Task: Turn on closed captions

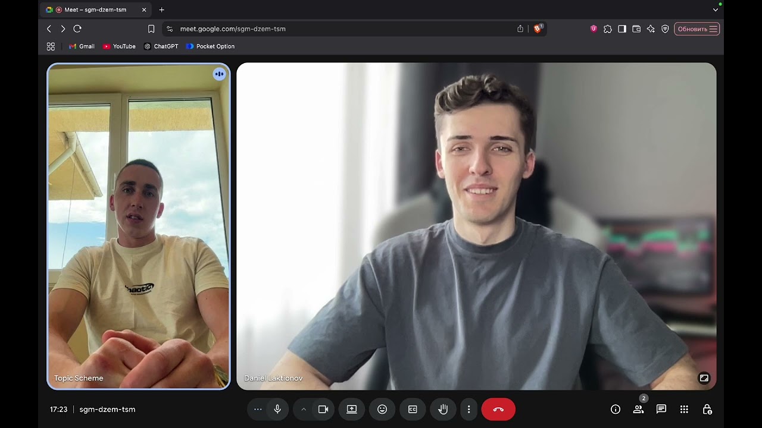Action: click(x=413, y=409)
